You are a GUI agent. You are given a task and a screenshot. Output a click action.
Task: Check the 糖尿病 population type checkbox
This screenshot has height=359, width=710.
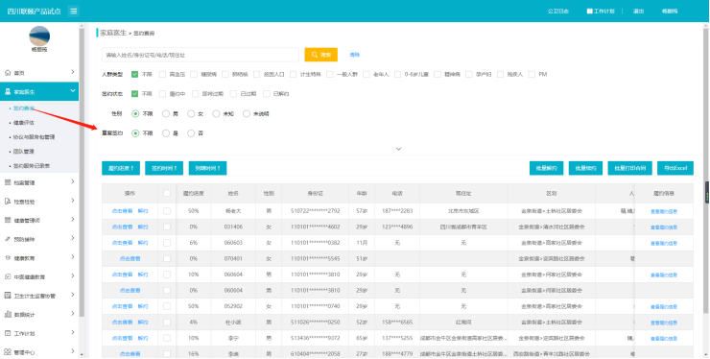point(194,74)
